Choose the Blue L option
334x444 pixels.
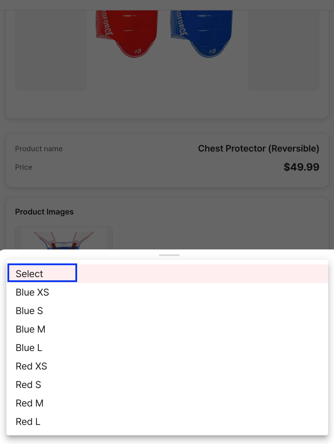(x=29, y=348)
